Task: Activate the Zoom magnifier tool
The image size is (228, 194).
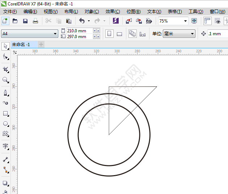Action: (5, 80)
